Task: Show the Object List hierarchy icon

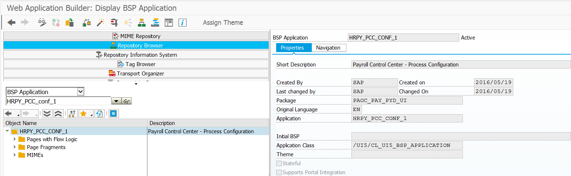Action: coord(142,23)
